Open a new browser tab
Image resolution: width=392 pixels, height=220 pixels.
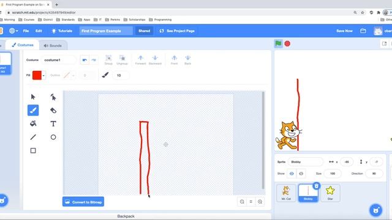pyautogui.click(x=57, y=4)
